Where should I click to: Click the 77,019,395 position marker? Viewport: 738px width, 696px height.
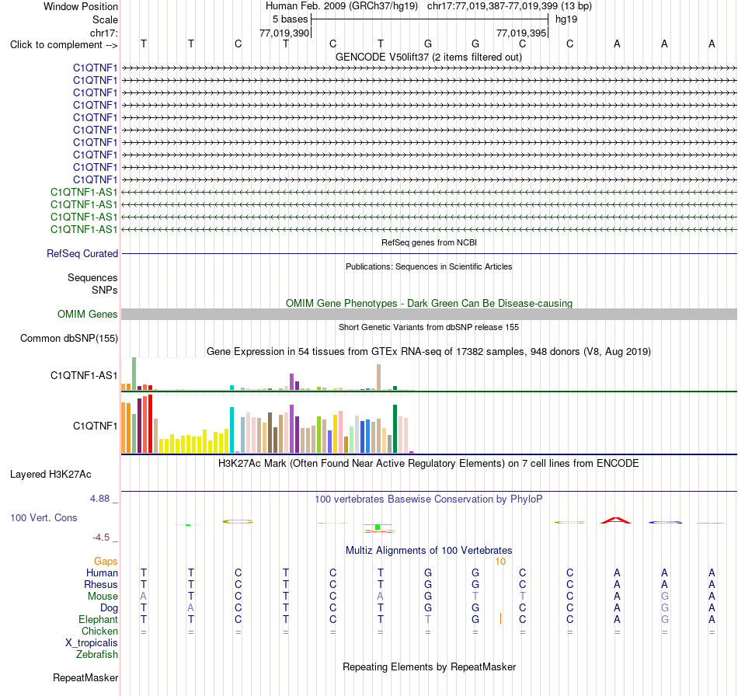click(x=521, y=33)
